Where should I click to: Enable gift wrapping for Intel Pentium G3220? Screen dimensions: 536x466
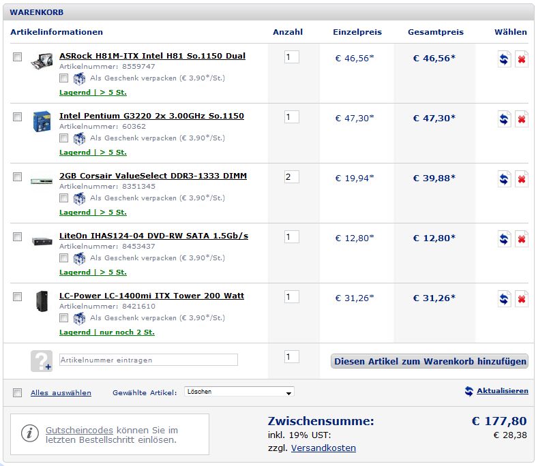[x=63, y=138]
